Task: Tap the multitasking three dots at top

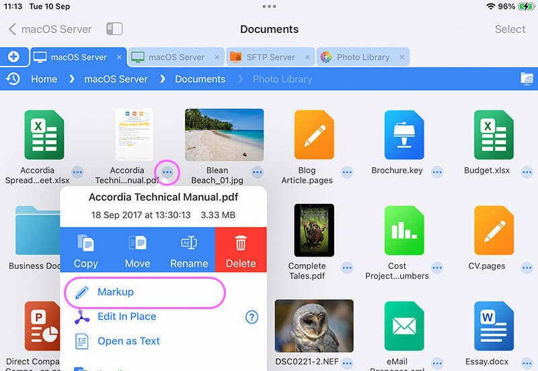Action: point(269,6)
